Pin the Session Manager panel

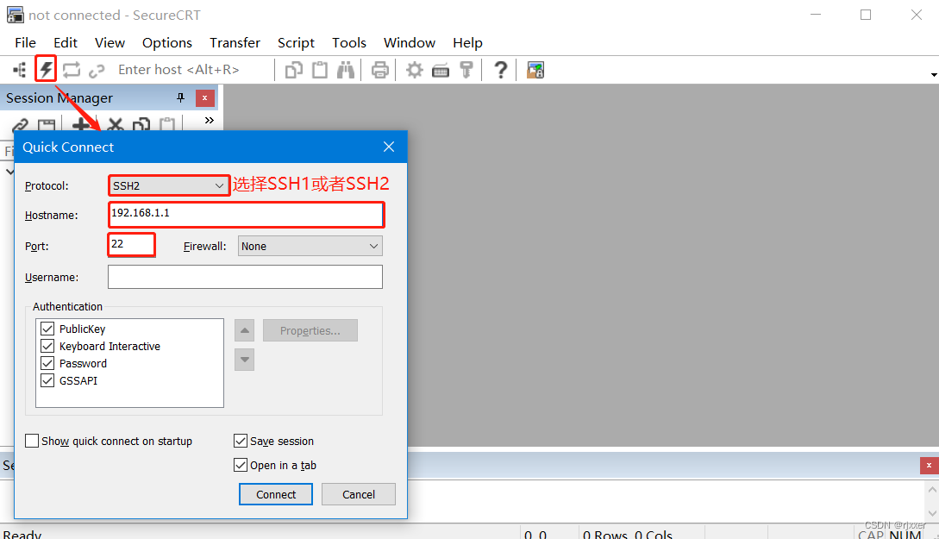click(180, 97)
